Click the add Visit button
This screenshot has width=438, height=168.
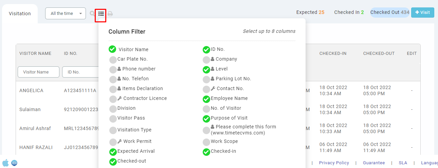pyautogui.click(x=422, y=13)
